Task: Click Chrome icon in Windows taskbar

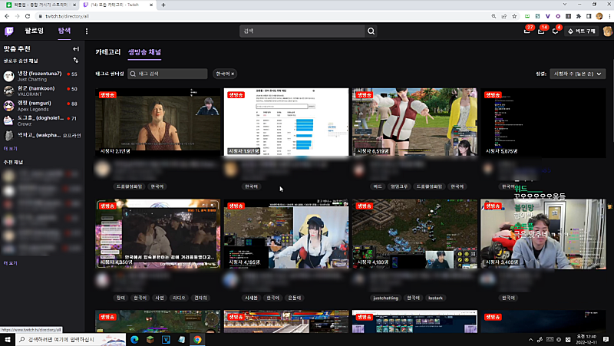Action: [x=197, y=338]
